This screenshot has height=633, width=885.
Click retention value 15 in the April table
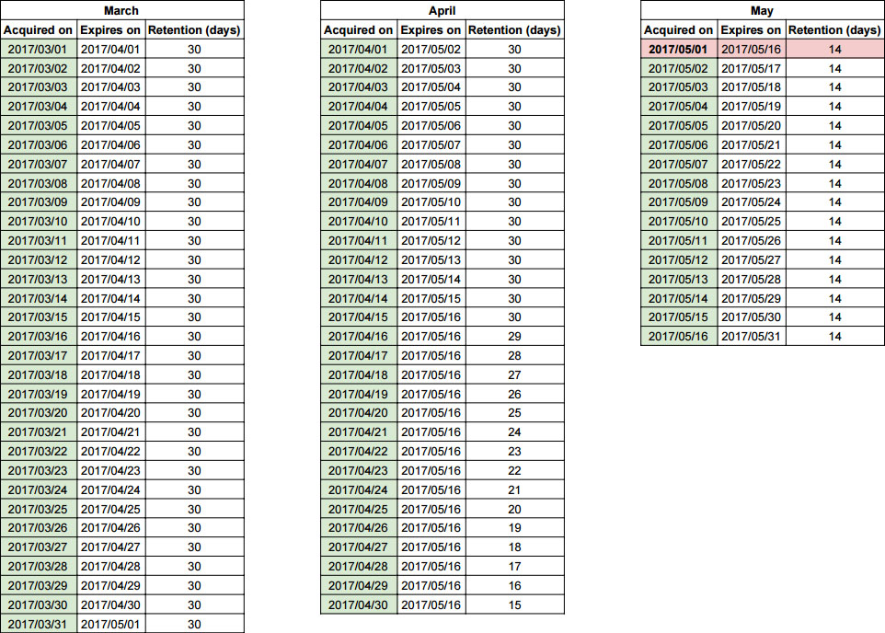click(514, 604)
